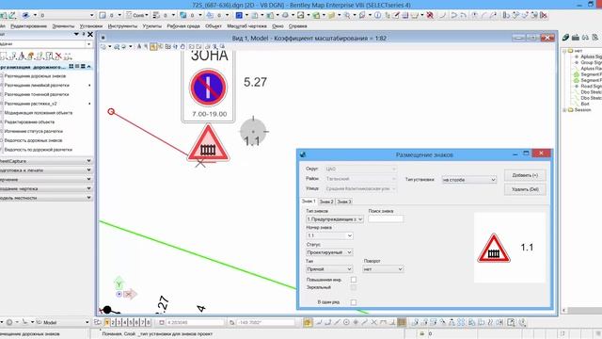Click the yellow lock icon in bottom toolbar

(308, 322)
